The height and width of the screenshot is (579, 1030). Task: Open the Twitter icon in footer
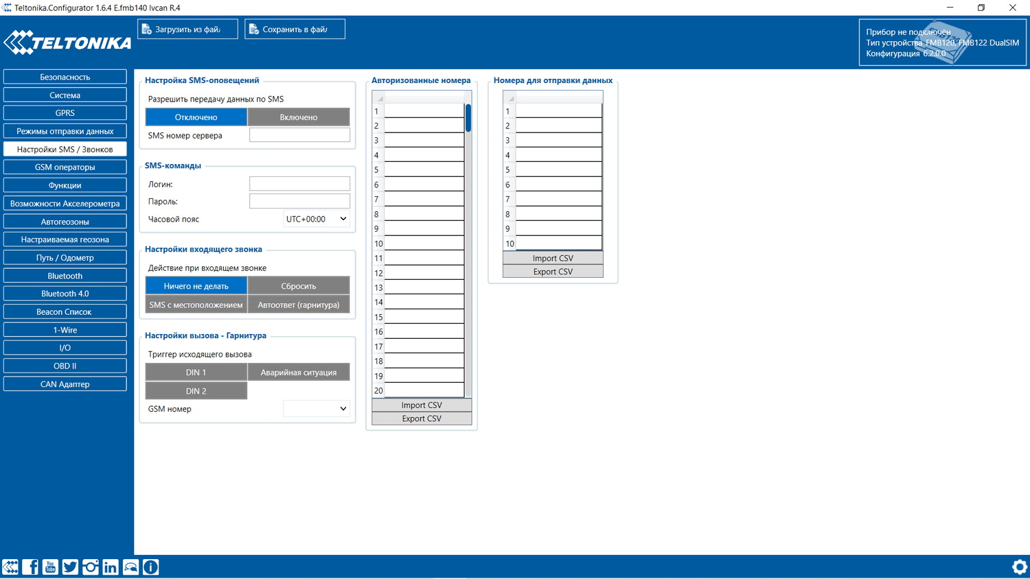70,567
